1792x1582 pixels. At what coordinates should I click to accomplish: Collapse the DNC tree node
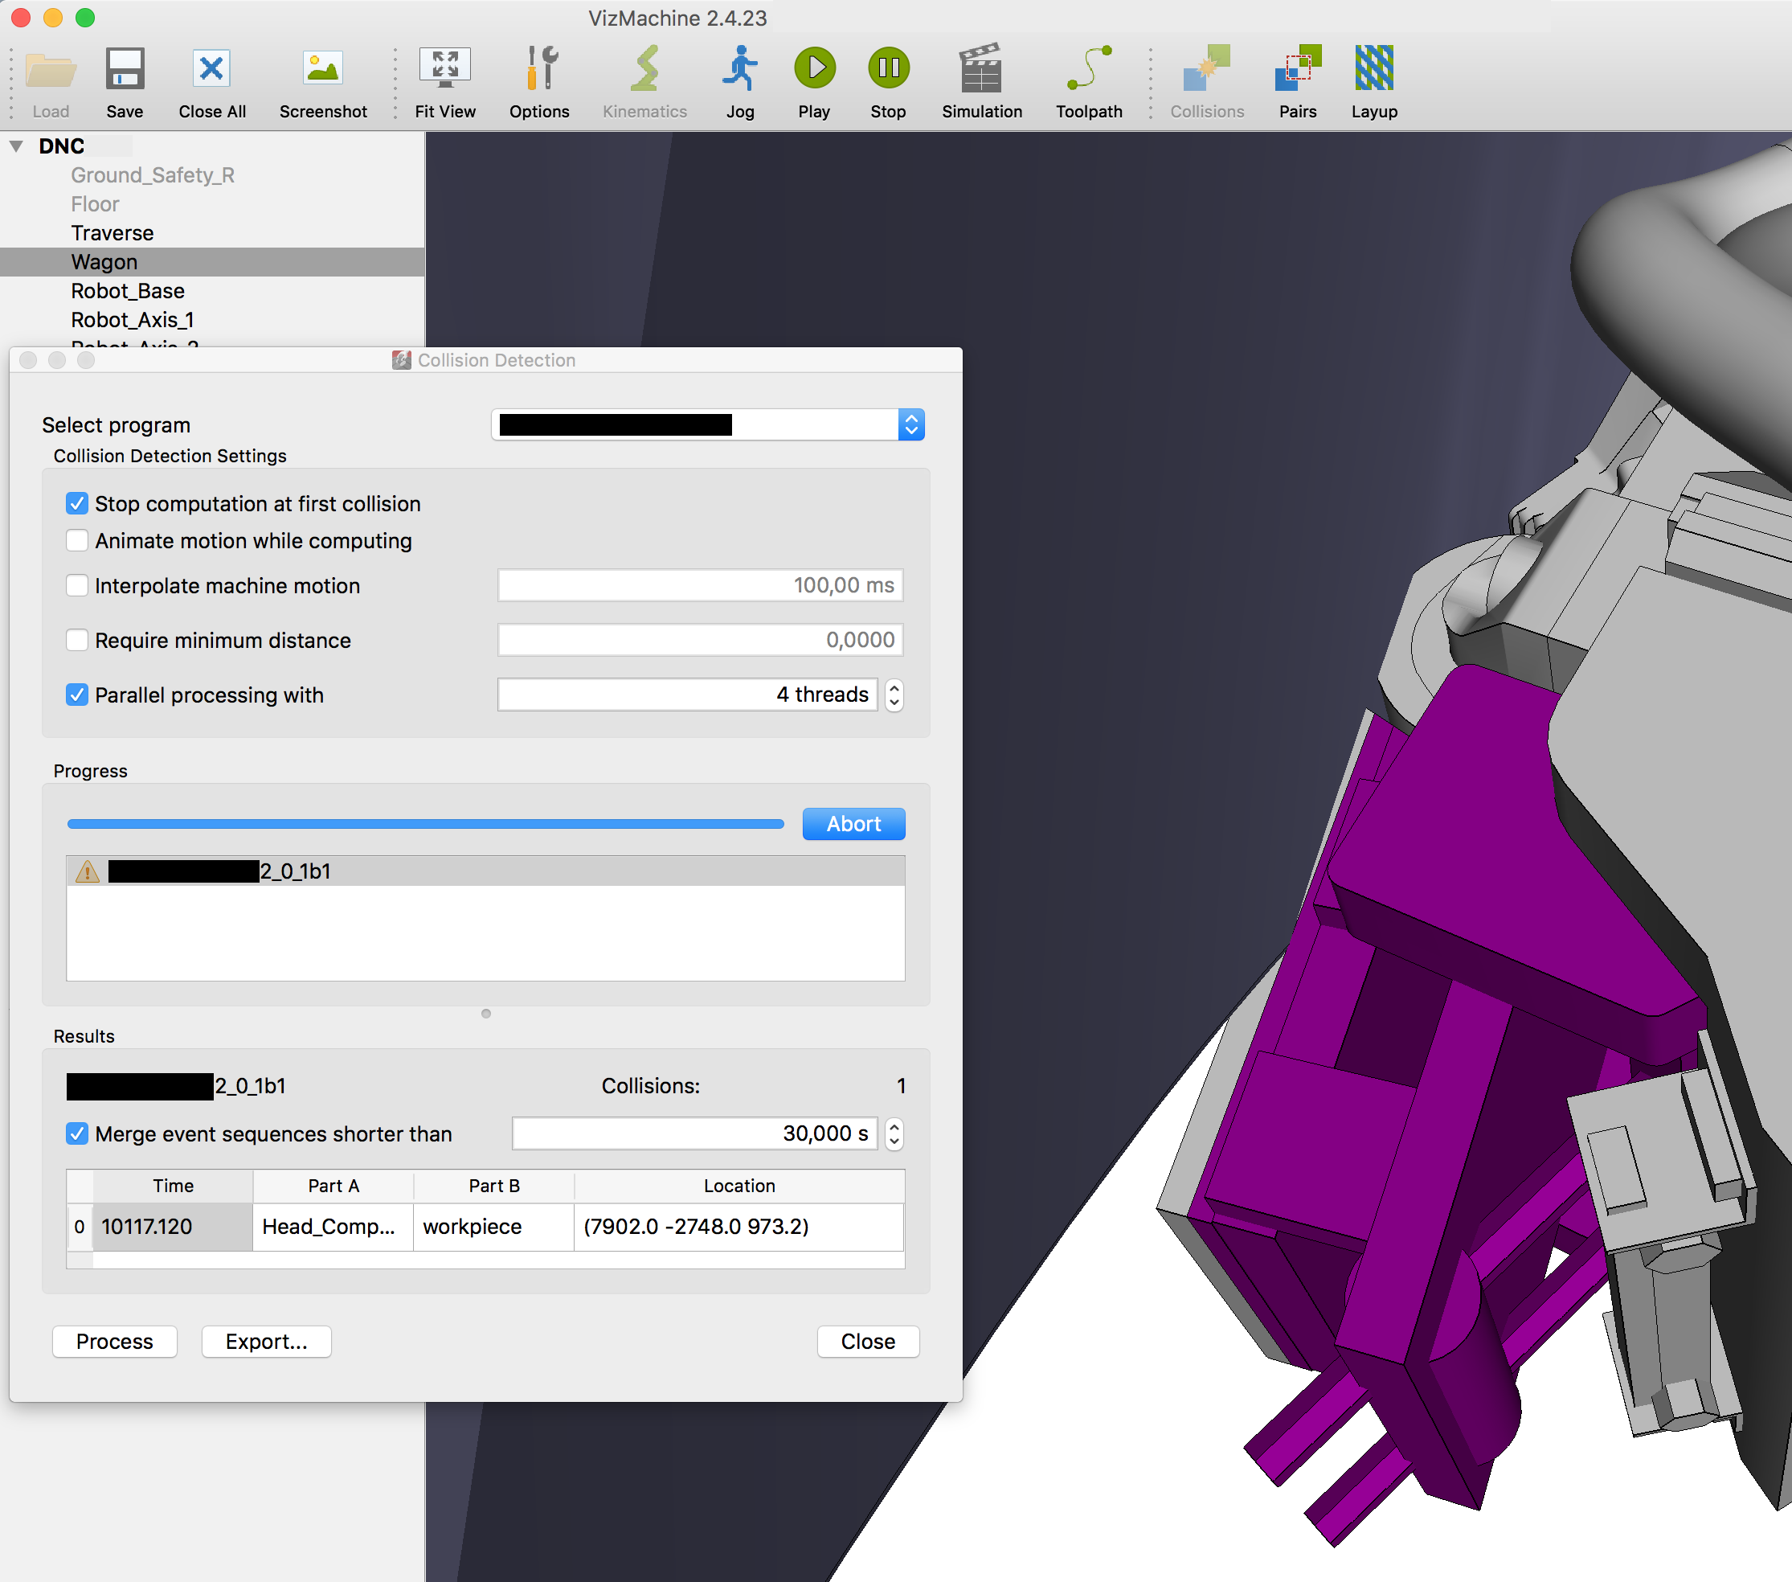click(x=17, y=145)
